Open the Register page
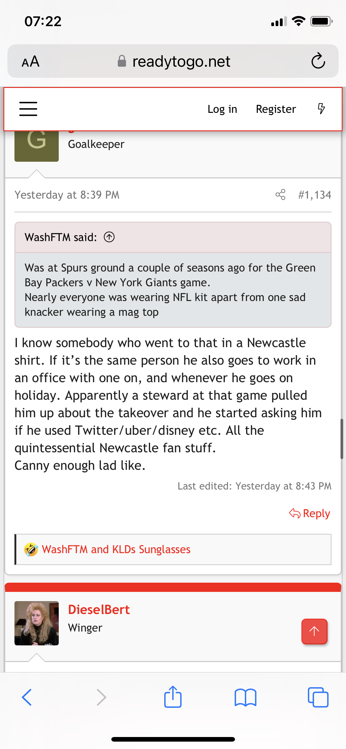346x749 pixels. pyautogui.click(x=276, y=109)
